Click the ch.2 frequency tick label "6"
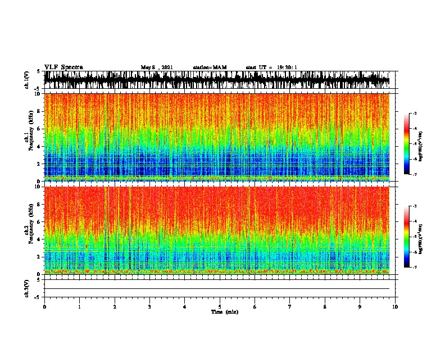445x344 pixels. 39,222
